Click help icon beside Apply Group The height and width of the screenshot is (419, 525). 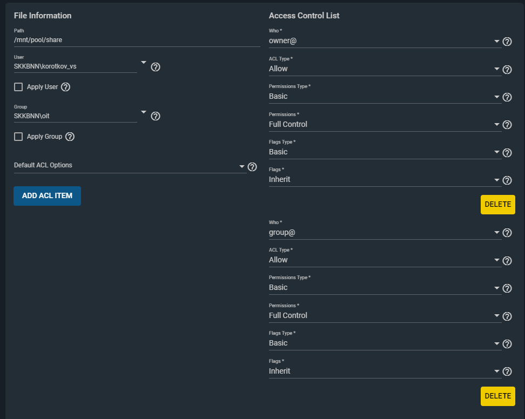click(x=70, y=137)
